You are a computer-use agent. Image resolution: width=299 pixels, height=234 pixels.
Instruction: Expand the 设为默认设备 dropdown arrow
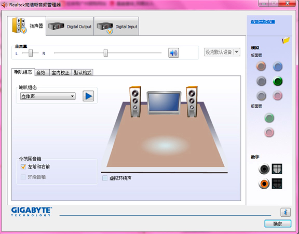coord(236,52)
